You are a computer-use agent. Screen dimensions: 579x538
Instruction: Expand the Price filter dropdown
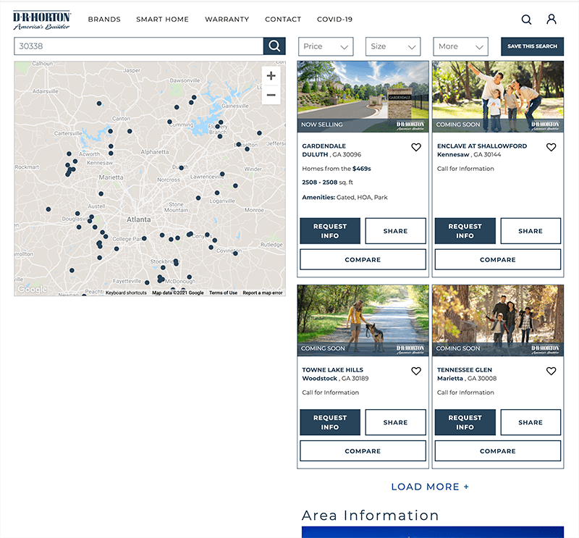pyautogui.click(x=326, y=46)
